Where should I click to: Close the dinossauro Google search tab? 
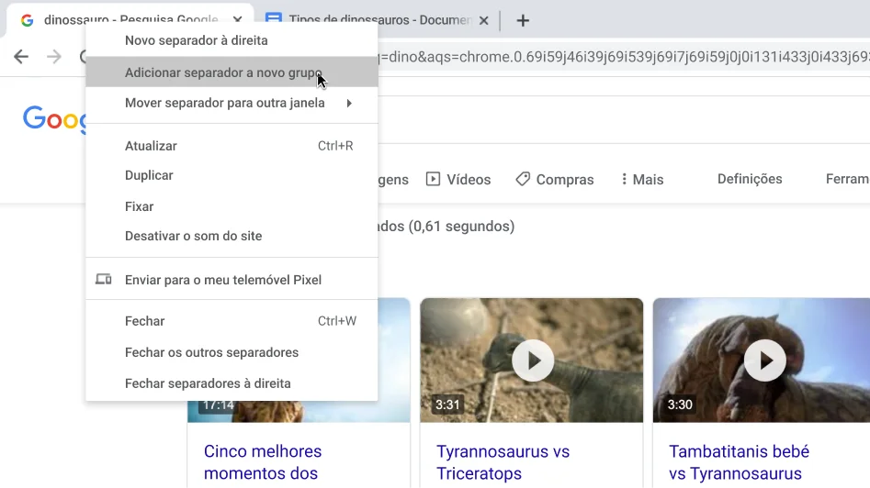(239, 20)
